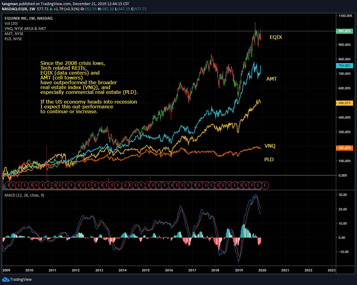Select the 'Vol (20)' indicator legend
The image size is (357, 285).
[x=11, y=24]
